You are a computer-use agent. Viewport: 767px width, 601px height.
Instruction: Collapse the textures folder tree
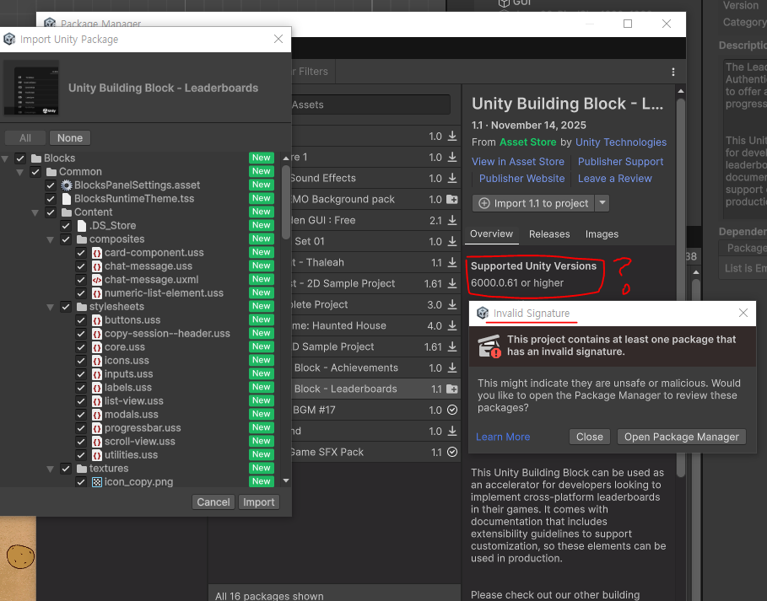[51, 469]
